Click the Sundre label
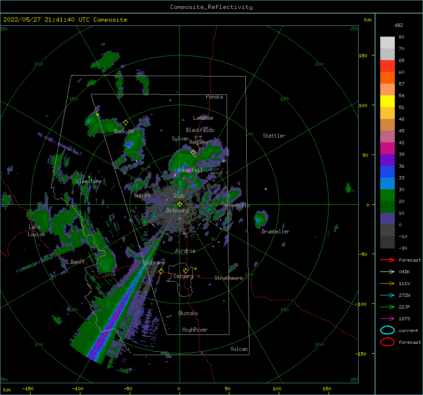This screenshot has height=395, width=423. pyautogui.click(x=142, y=195)
